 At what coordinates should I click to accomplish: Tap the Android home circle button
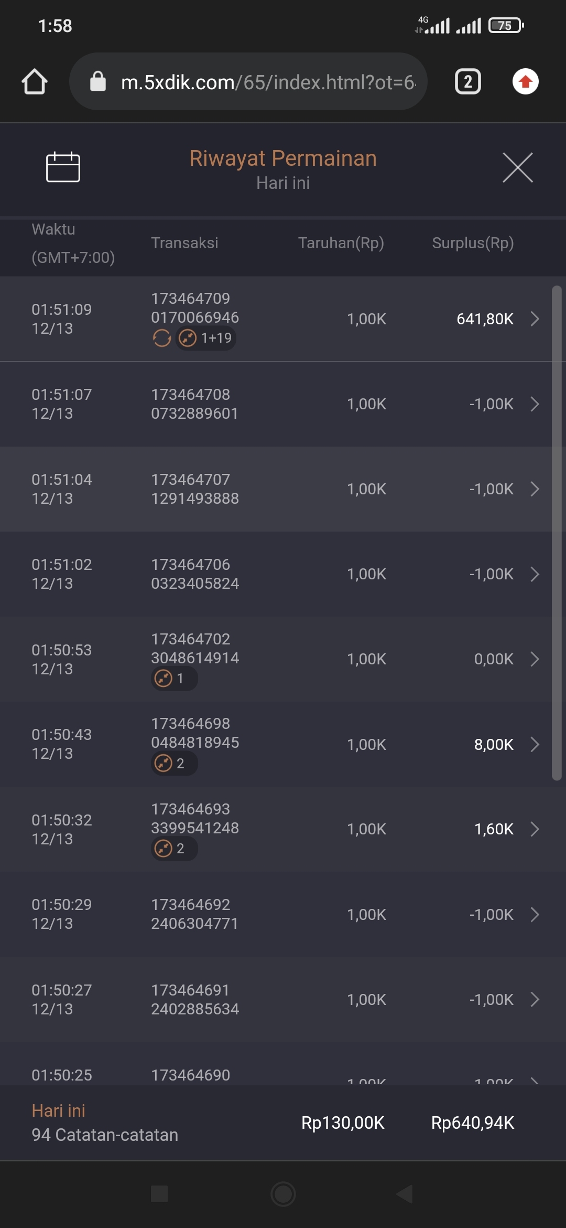pyautogui.click(x=283, y=1194)
